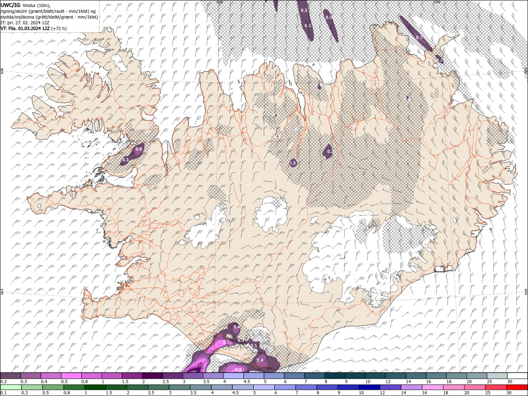Select white upper swatch starting at 30

pyautogui.click(x=517, y=376)
